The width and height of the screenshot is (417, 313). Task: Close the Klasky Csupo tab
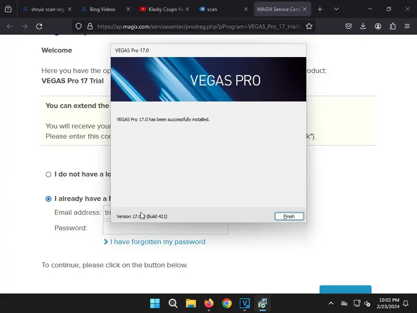(x=187, y=9)
